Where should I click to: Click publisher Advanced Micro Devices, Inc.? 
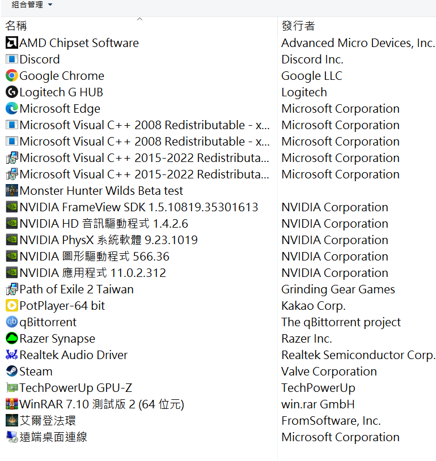[358, 43]
